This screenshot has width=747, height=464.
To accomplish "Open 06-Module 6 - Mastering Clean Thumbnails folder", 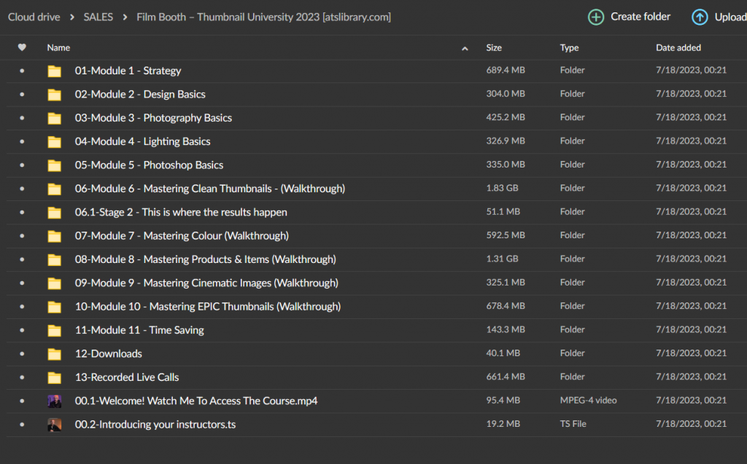I will 209,189.
